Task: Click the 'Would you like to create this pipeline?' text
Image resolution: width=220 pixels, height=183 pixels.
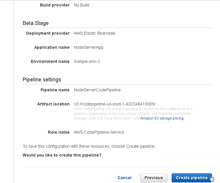Action: click(62, 155)
